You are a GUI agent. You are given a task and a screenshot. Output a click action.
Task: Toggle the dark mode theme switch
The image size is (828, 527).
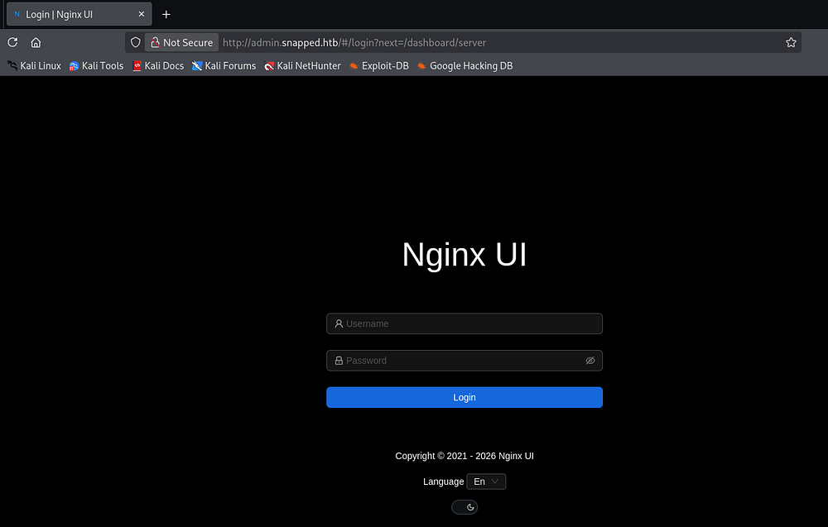[465, 507]
